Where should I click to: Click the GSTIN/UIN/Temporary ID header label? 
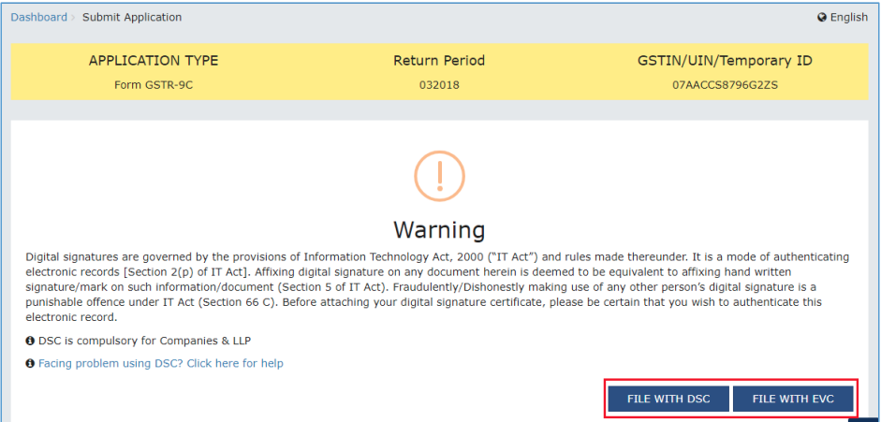pos(725,61)
